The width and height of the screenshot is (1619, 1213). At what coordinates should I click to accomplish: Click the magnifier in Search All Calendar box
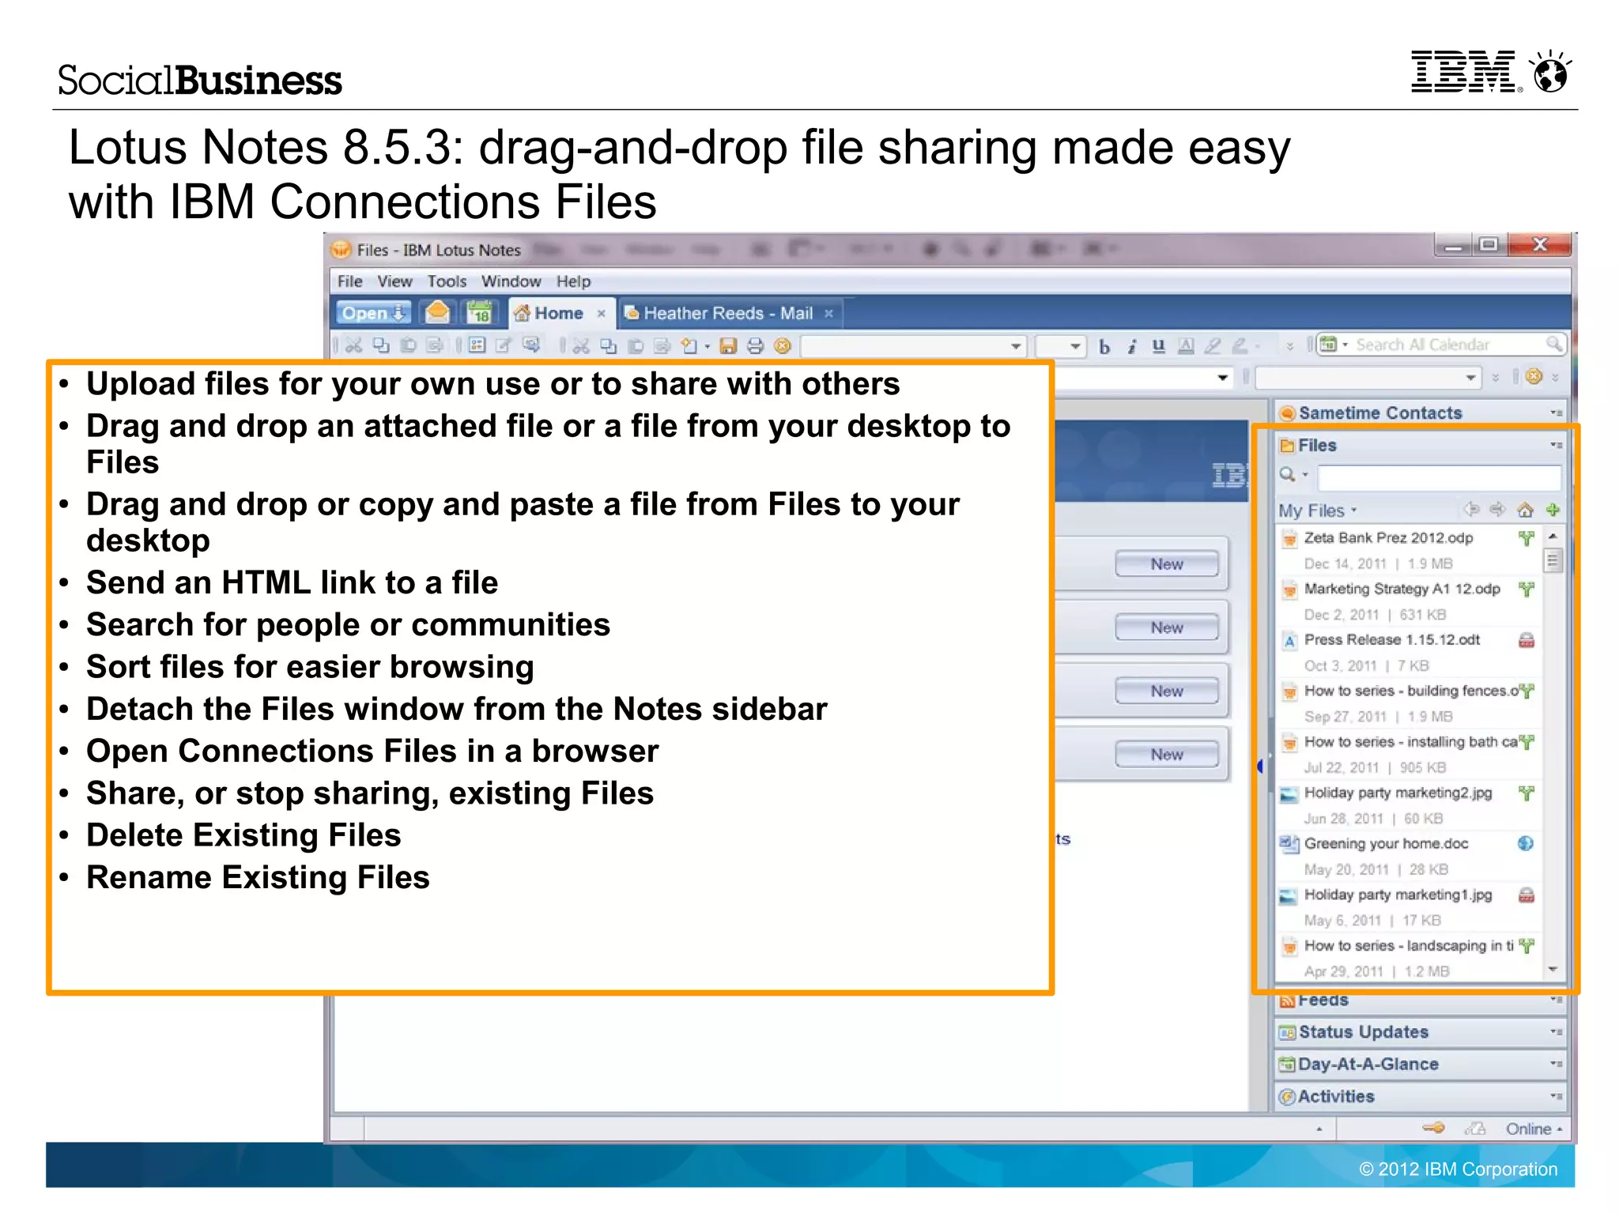click(1553, 344)
